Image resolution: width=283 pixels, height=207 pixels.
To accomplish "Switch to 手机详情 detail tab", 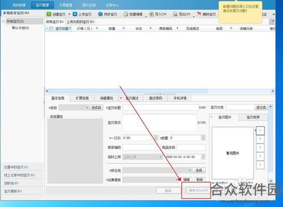I will (x=180, y=98).
